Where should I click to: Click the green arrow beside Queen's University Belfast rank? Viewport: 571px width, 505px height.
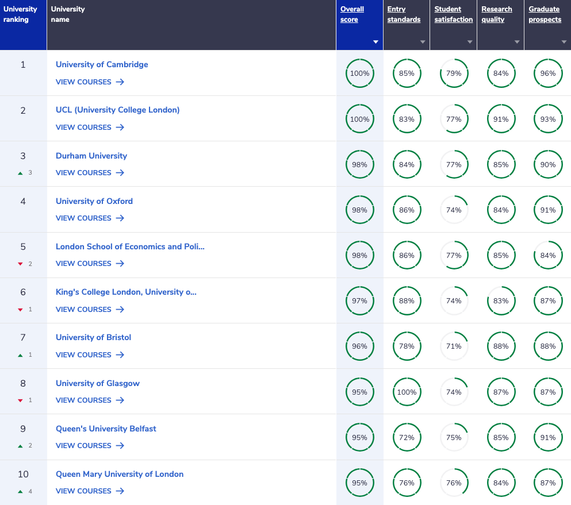click(21, 445)
